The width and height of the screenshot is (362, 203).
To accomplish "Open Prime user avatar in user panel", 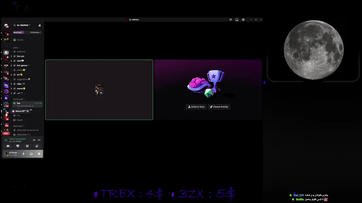I will point(6,154).
